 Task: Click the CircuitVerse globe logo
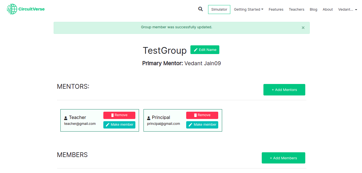click(12, 9)
